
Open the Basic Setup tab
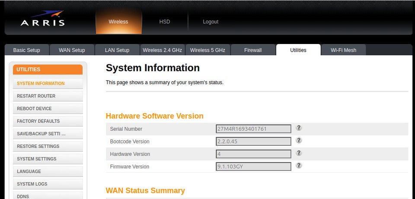27,50
